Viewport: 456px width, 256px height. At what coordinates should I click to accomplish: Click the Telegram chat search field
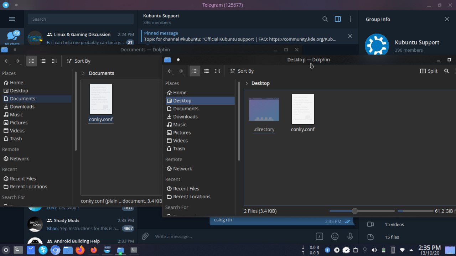point(81,19)
